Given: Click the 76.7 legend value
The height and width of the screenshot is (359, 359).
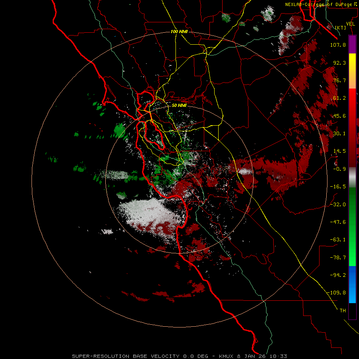Looking at the screenshot, I should tap(339, 80).
